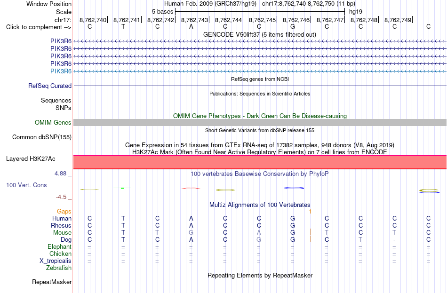Open 'Short Genetic Variants from dbSNP release 155'
The width and height of the screenshot is (447, 293).
(260, 131)
